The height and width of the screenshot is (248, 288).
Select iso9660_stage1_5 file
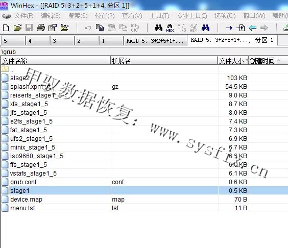coord(37,156)
